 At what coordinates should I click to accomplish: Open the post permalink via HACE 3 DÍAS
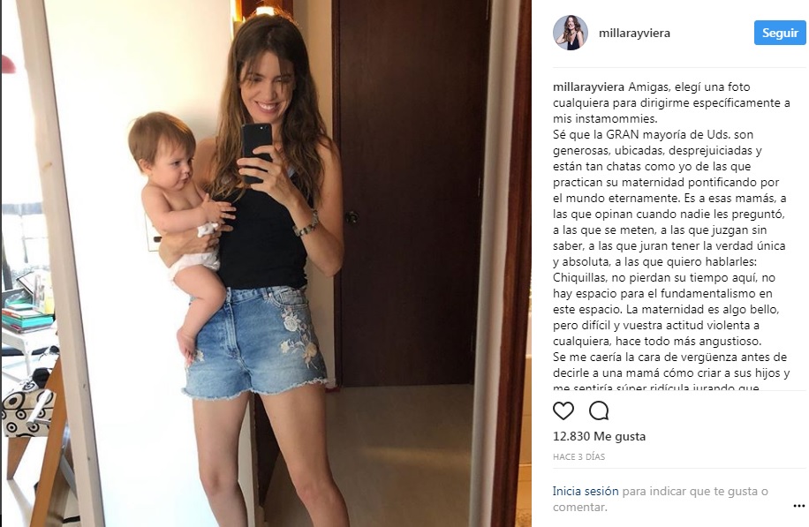[578, 457]
